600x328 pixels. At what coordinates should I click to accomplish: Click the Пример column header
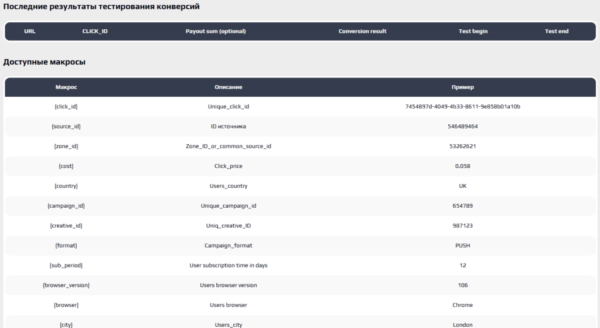(x=463, y=87)
